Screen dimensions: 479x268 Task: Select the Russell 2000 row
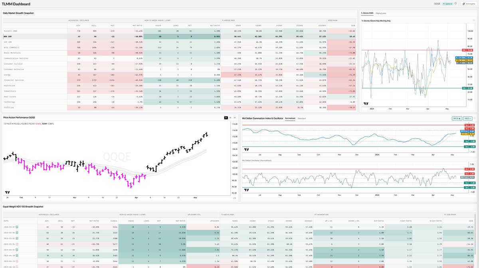click(x=179, y=30)
